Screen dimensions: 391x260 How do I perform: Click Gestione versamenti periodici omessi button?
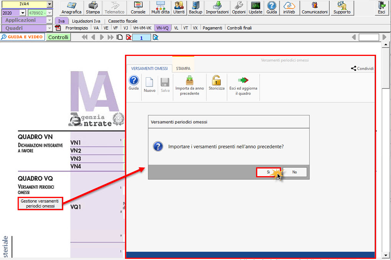pos(40,203)
